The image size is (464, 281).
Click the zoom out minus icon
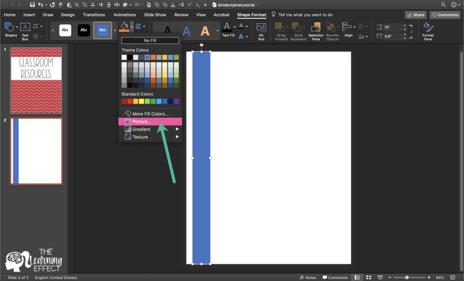(390, 278)
